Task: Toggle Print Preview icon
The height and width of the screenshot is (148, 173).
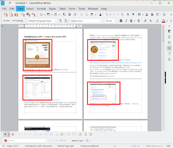Action: click(x=75, y=14)
